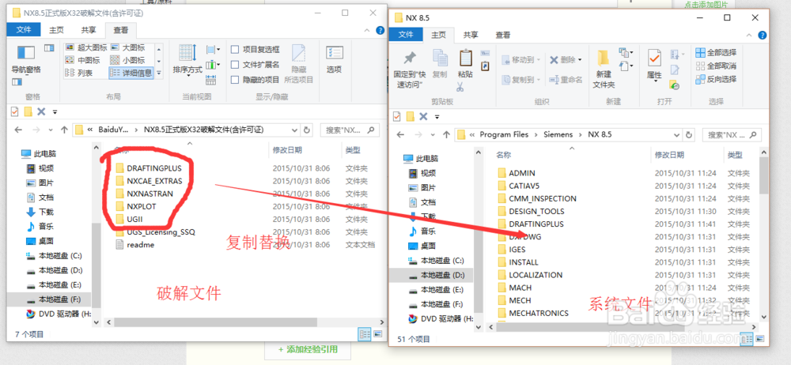Open 主页 tab in the left window
The height and width of the screenshot is (365, 791).
[56, 30]
